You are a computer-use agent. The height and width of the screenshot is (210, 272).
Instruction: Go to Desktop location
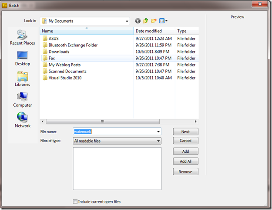22,59
